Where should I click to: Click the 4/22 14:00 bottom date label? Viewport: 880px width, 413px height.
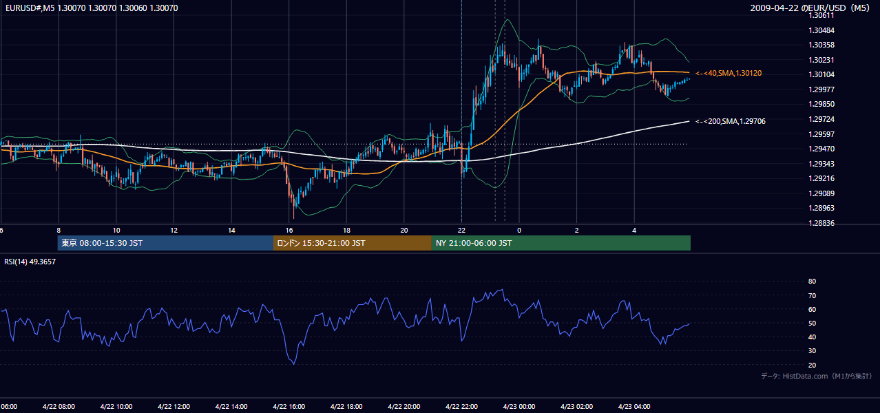(x=231, y=407)
